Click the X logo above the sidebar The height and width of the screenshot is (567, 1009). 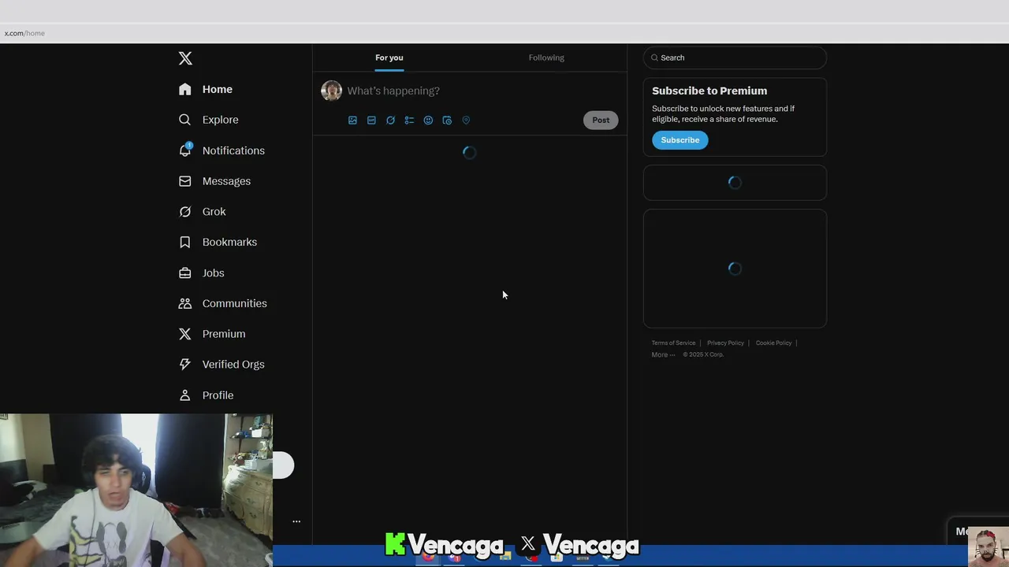click(x=185, y=58)
